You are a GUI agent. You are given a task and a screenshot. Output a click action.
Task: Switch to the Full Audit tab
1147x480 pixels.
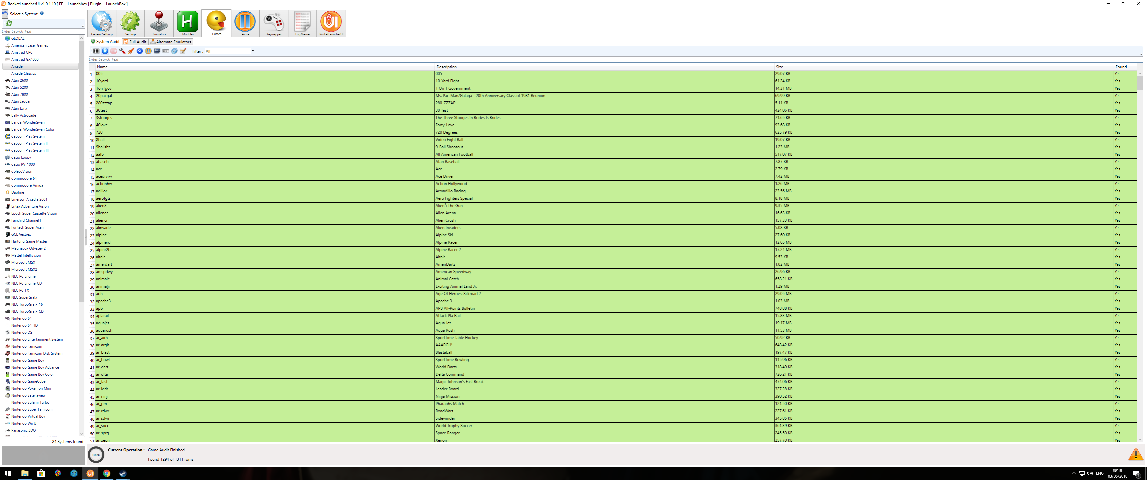pyautogui.click(x=135, y=42)
